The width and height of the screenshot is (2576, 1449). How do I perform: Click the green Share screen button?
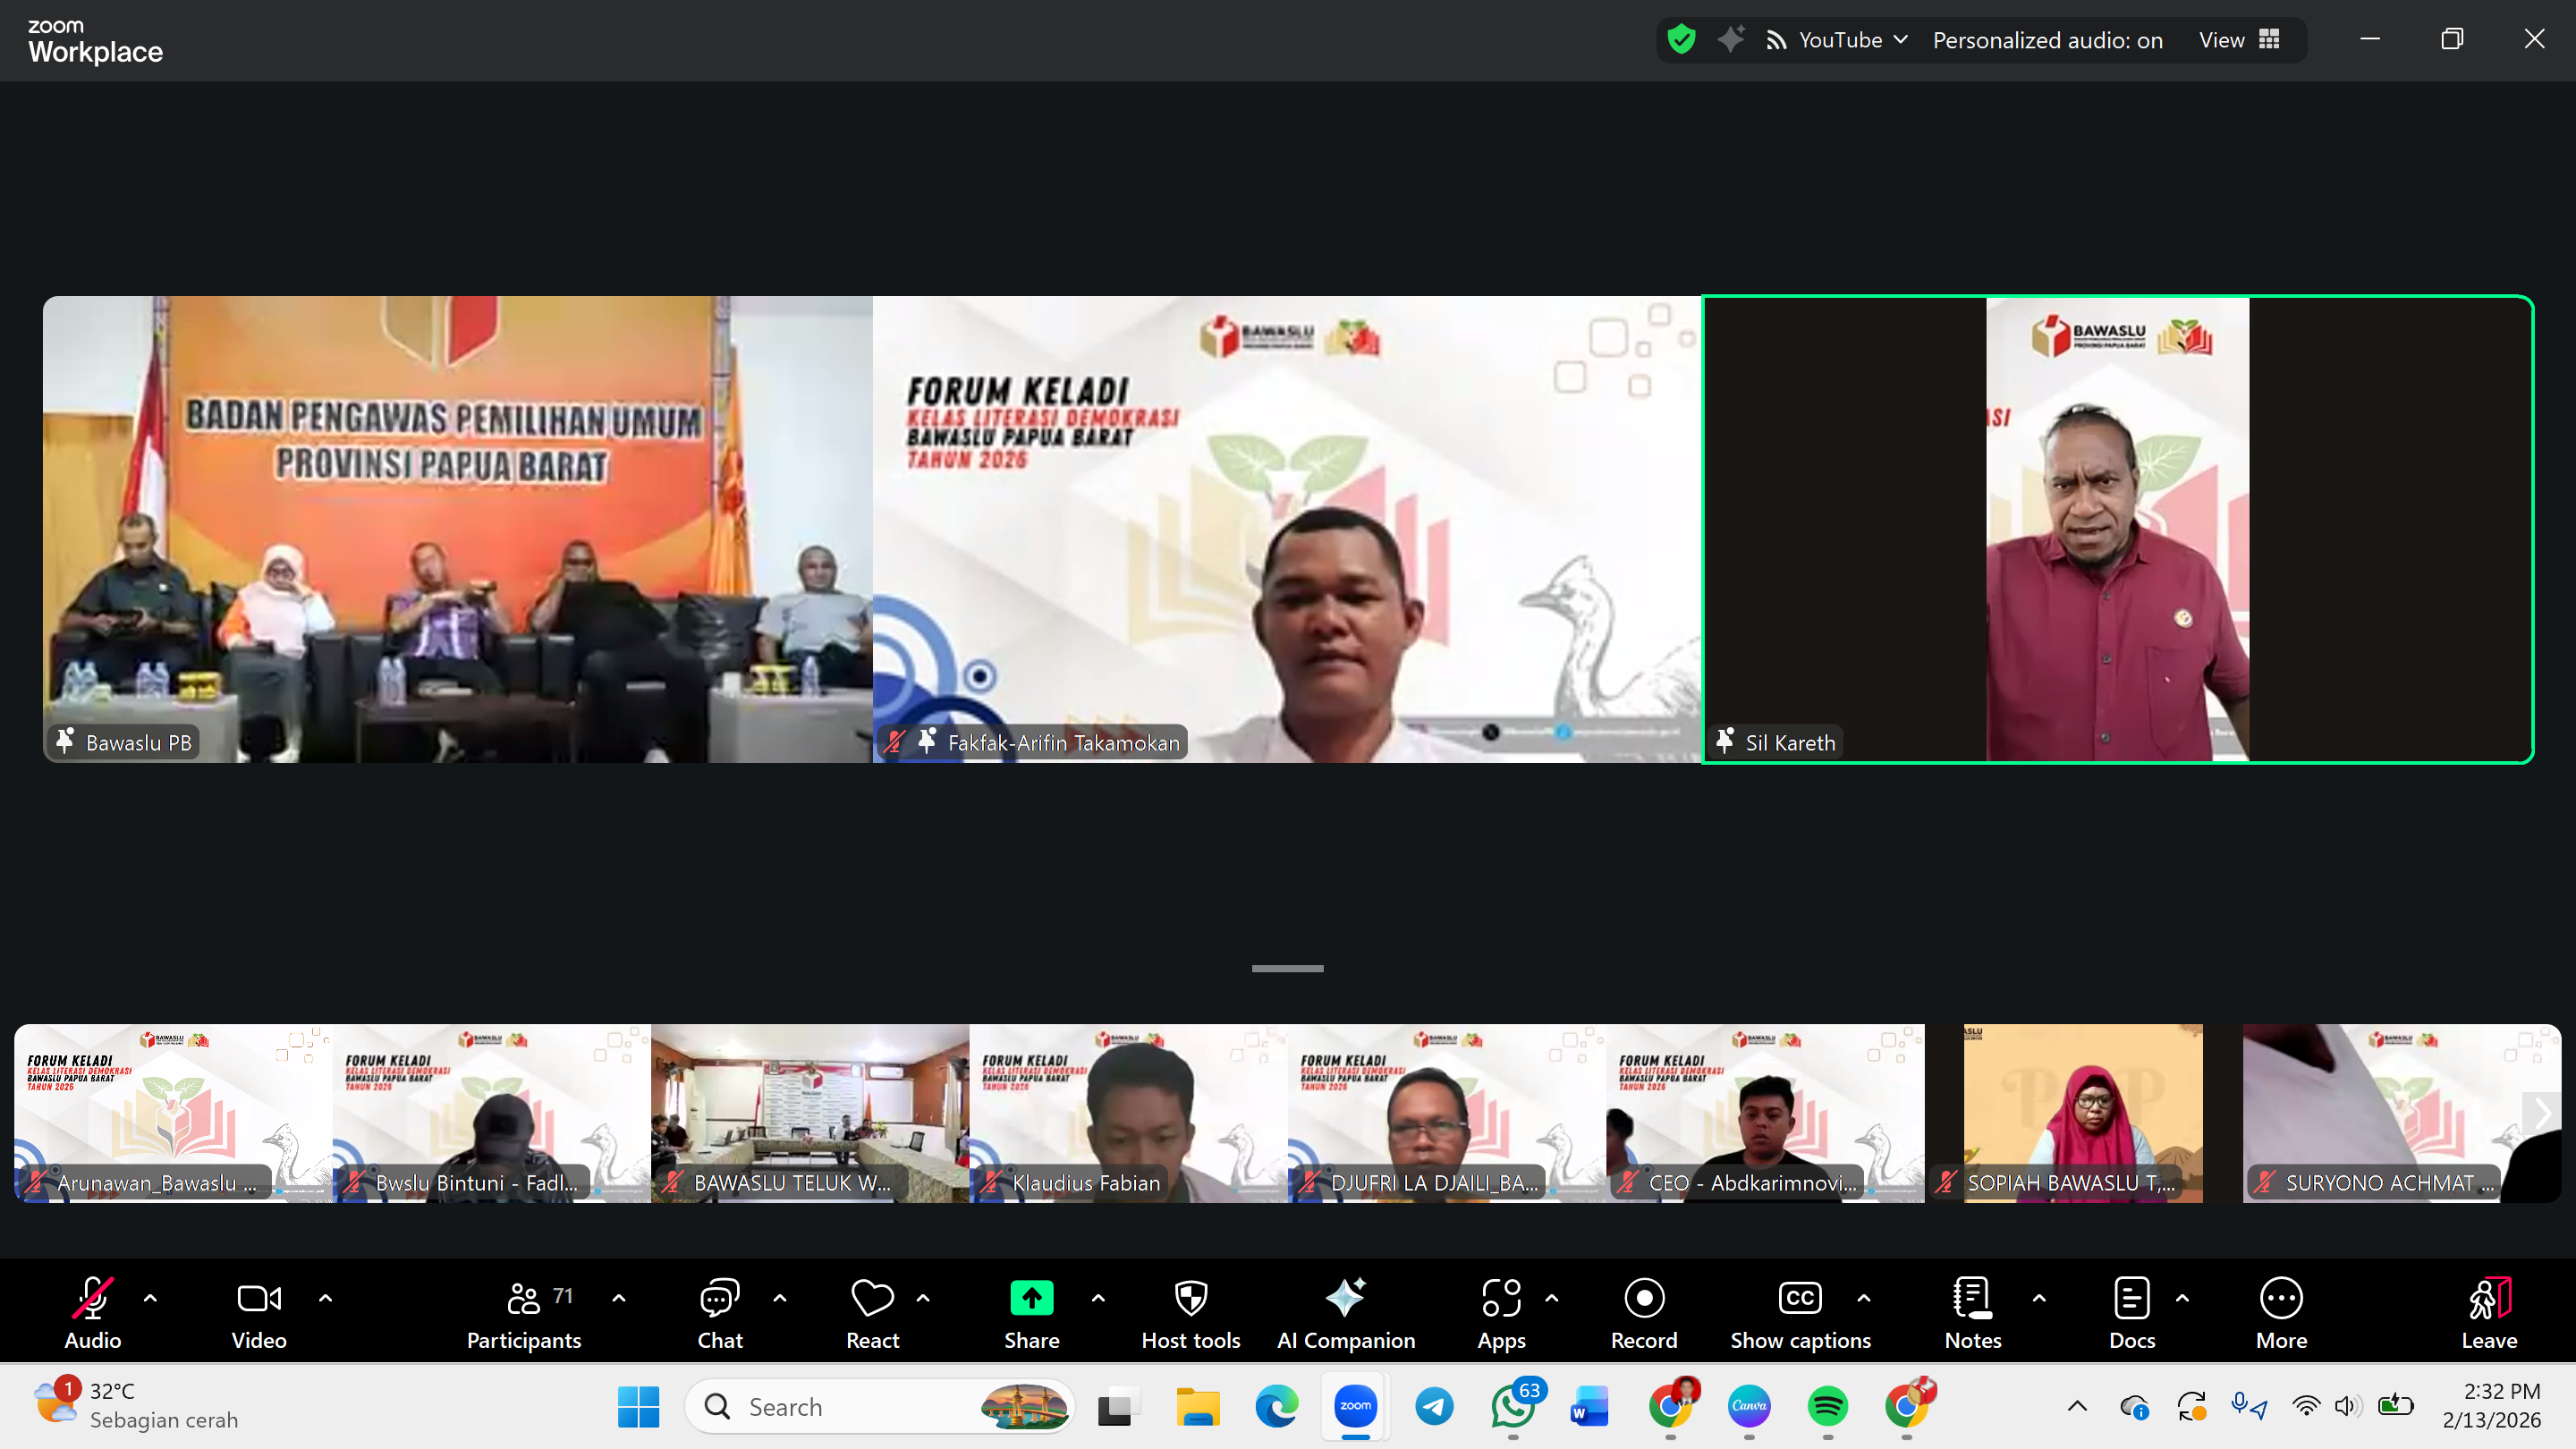1031,1298
